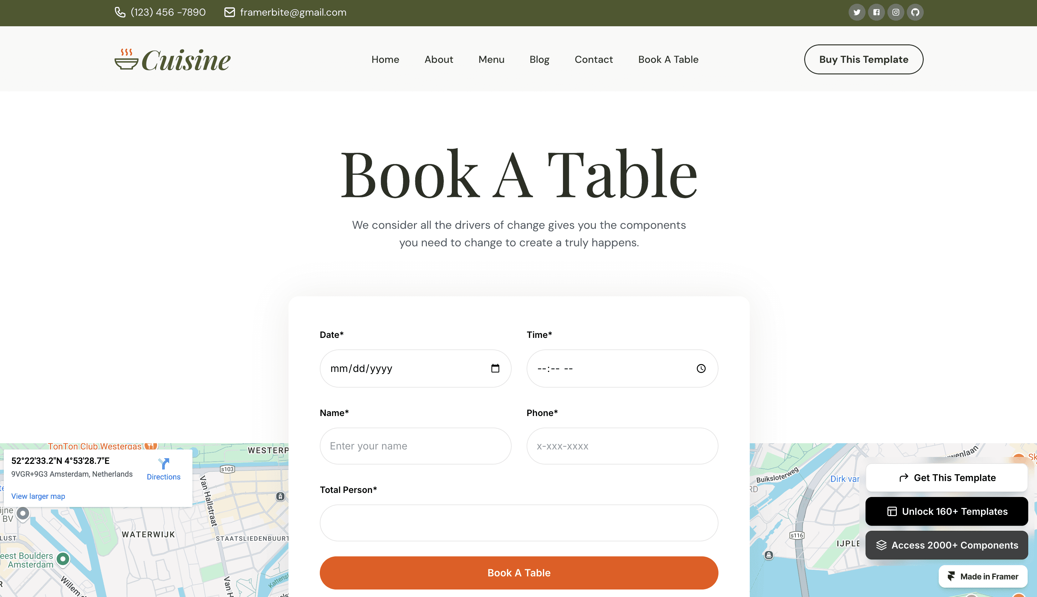
Task: Focus the Phone number input field
Action: click(622, 446)
